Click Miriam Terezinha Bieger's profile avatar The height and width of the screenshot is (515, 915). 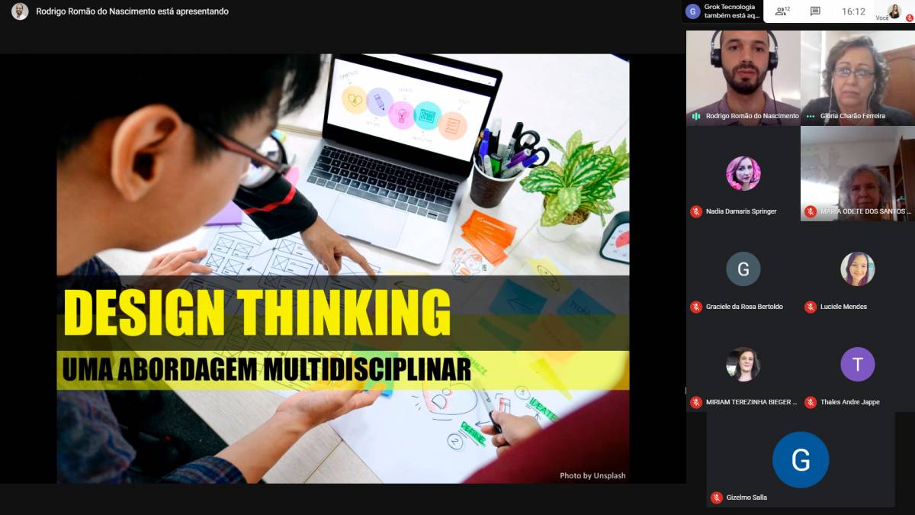[x=743, y=364]
